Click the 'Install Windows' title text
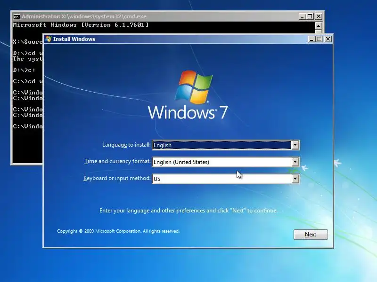Viewport: 377px width, 282px height. click(74, 39)
